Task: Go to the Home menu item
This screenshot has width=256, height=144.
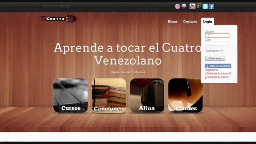Action: pyautogui.click(x=173, y=21)
